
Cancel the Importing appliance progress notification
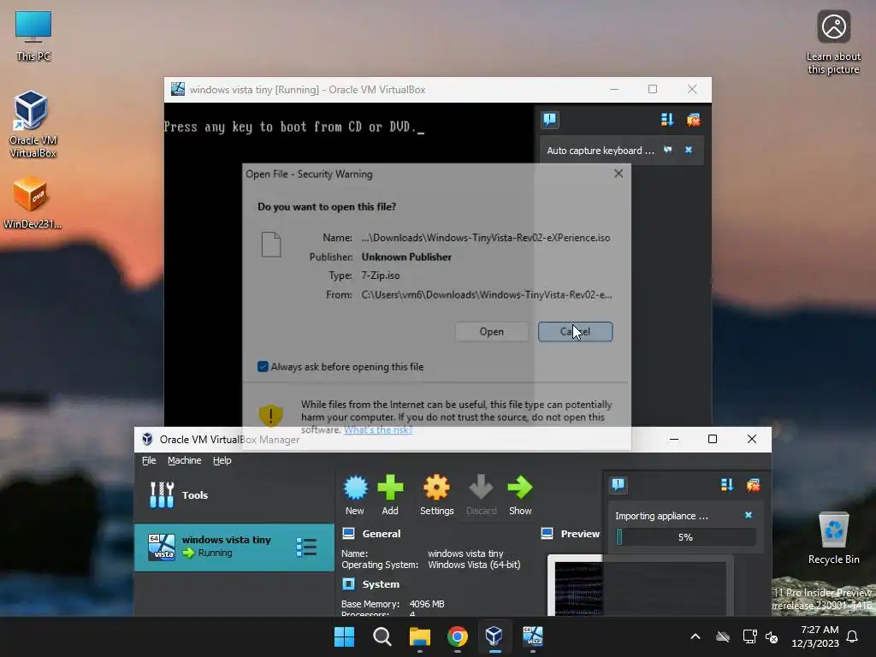coord(749,515)
